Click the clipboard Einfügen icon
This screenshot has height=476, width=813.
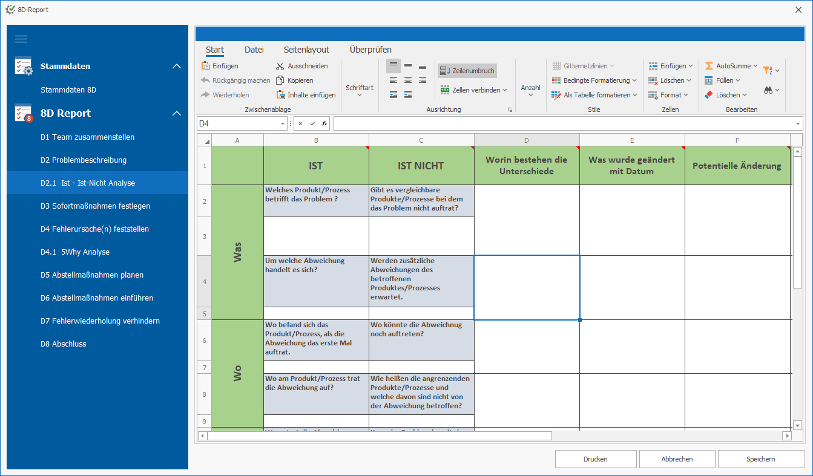pyautogui.click(x=205, y=66)
